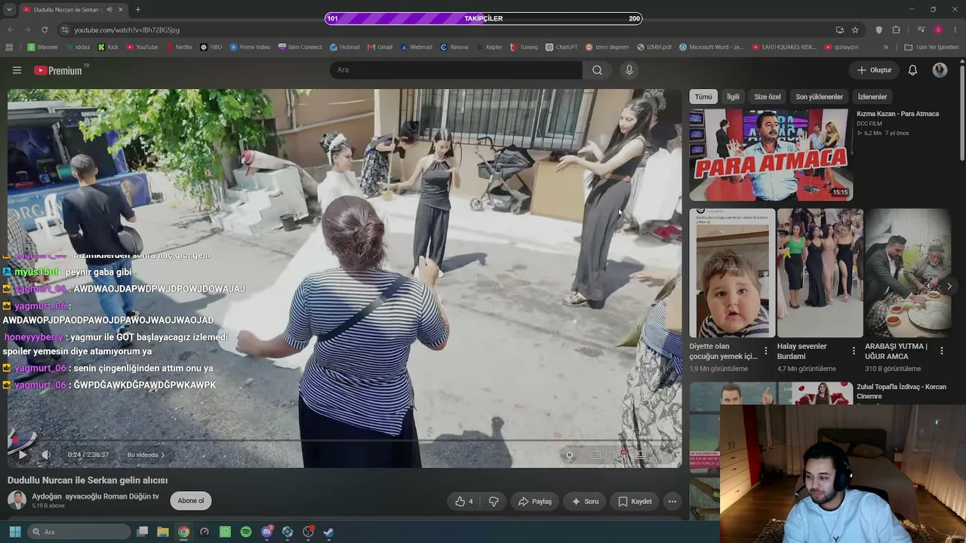Seek on the video progress bar
This screenshot has height=543, width=966.
pyautogui.click(x=344, y=440)
